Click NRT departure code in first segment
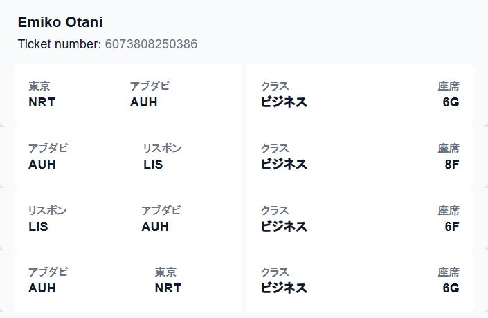This screenshot has height=318, width=488. point(42,102)
